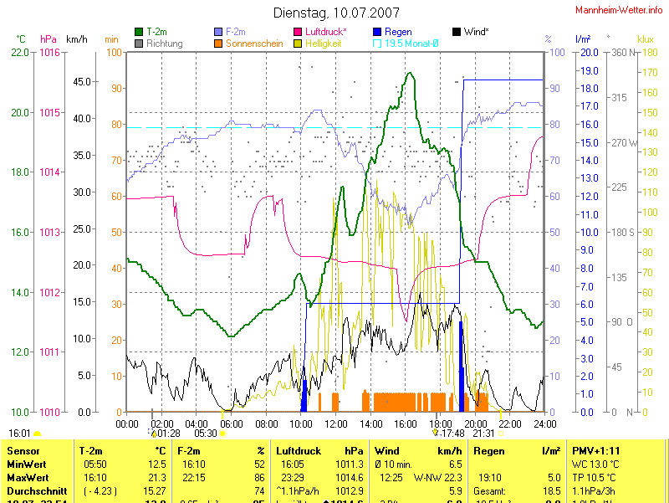Click the green '°C' axis unit label

(21, 39)
